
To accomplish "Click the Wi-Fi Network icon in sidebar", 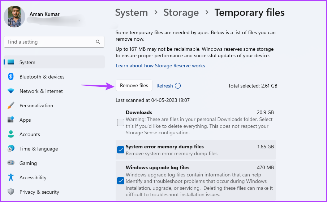I will (11, 91).
